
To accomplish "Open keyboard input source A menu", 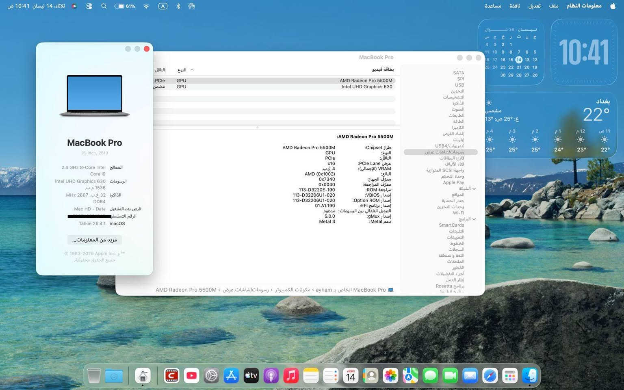I will pos(163,6).
